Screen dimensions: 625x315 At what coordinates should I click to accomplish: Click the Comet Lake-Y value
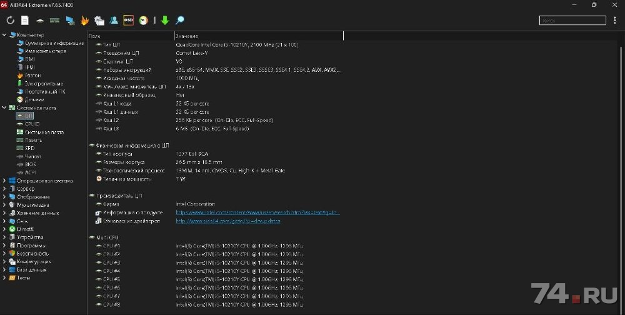192,53
